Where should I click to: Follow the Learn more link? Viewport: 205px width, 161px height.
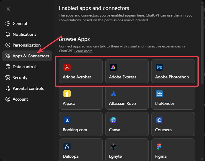[83, 51]
